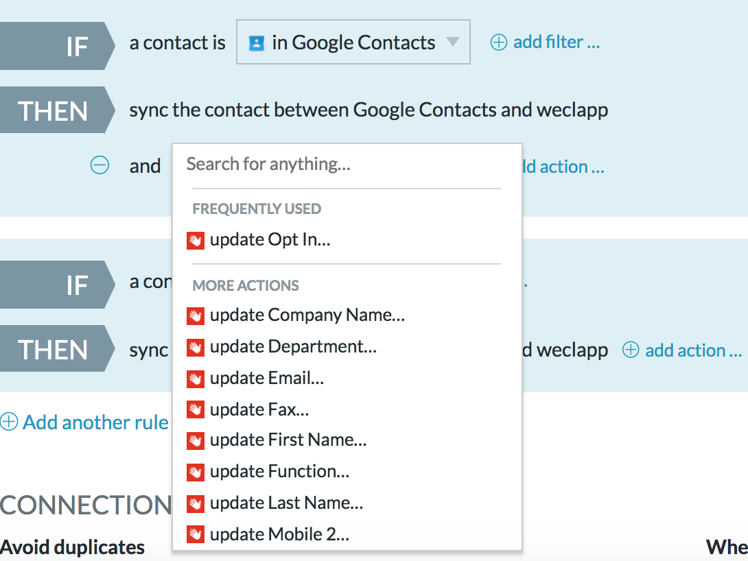
Task: Click the 'a contact is' text
Action: click(x=178, y=43)
